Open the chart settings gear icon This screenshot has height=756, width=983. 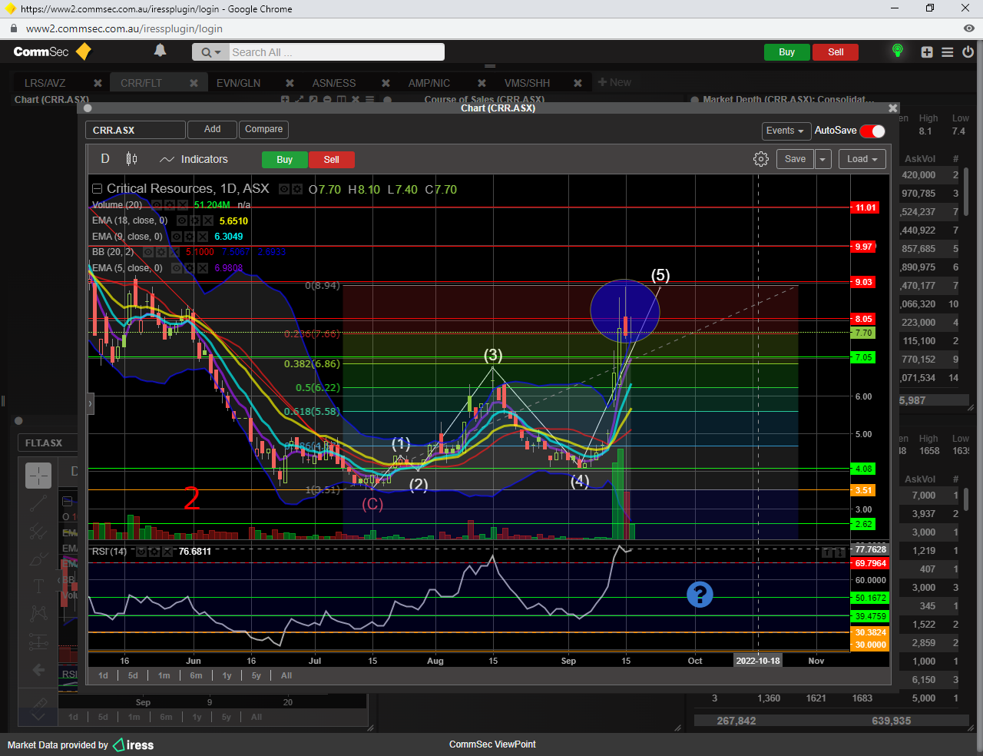click(760, 159)
